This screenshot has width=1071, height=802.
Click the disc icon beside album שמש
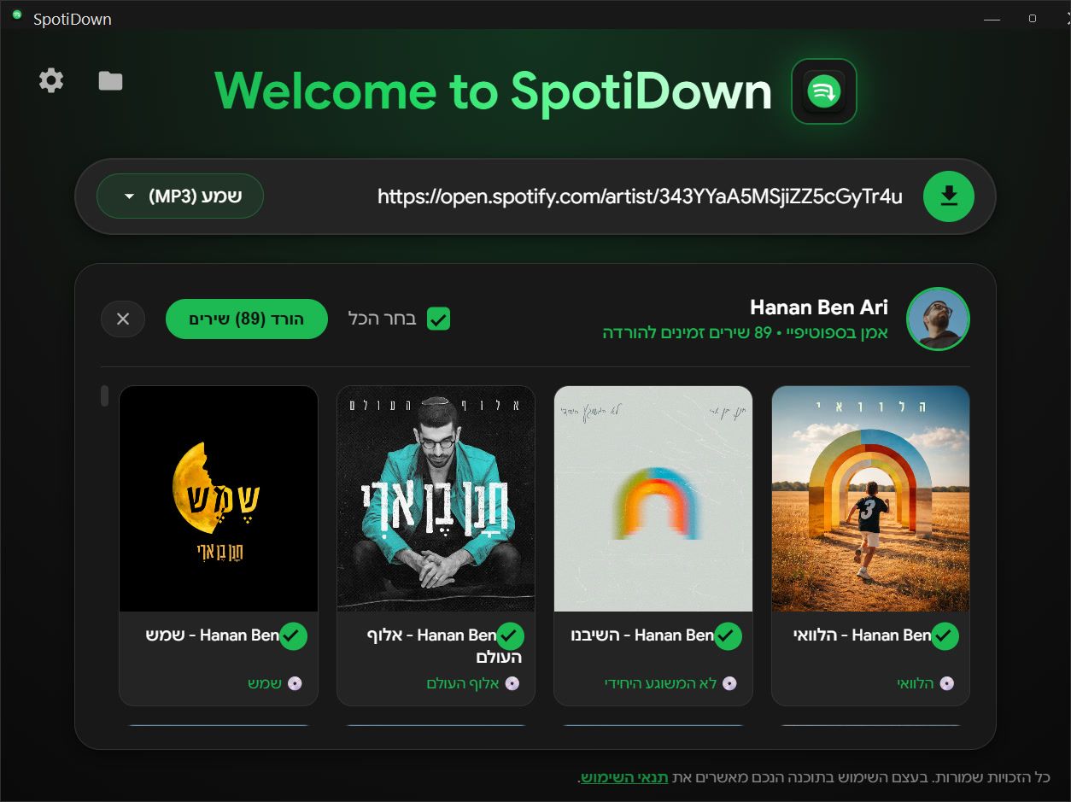tap(295, 683)
